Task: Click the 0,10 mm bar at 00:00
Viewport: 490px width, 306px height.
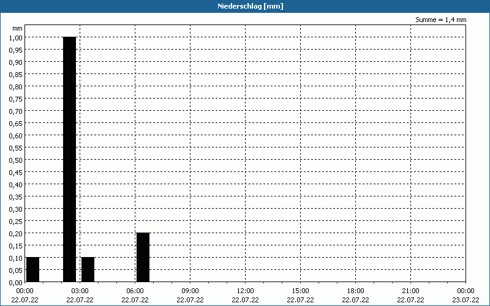Action: point(33,270)
